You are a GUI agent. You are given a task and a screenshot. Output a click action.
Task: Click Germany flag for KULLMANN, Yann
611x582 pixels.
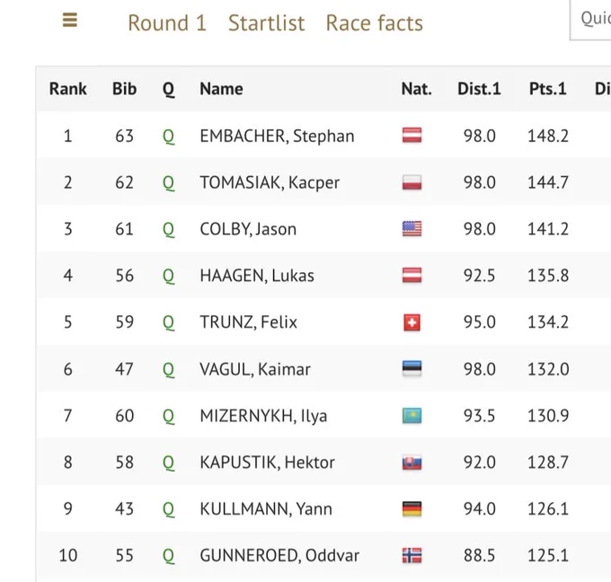(412, 508)
